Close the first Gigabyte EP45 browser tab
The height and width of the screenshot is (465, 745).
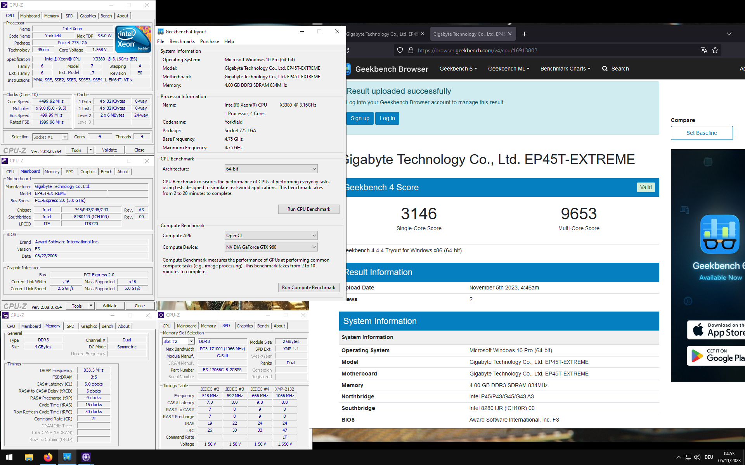[x=423, y=34]
